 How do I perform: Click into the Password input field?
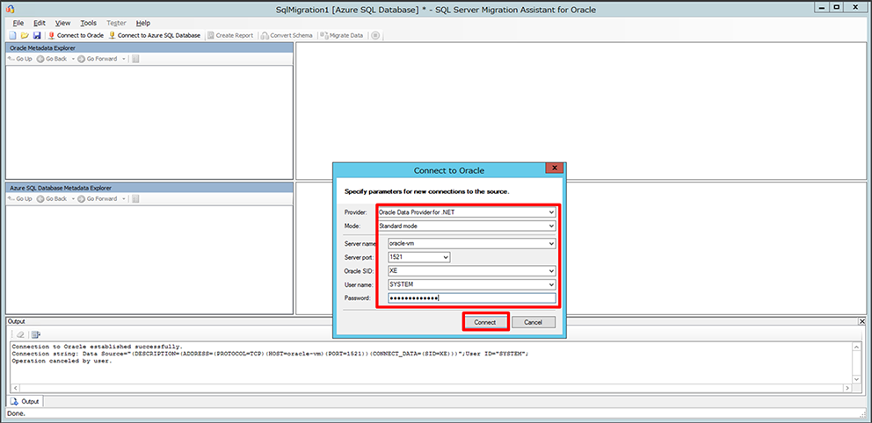471,298
